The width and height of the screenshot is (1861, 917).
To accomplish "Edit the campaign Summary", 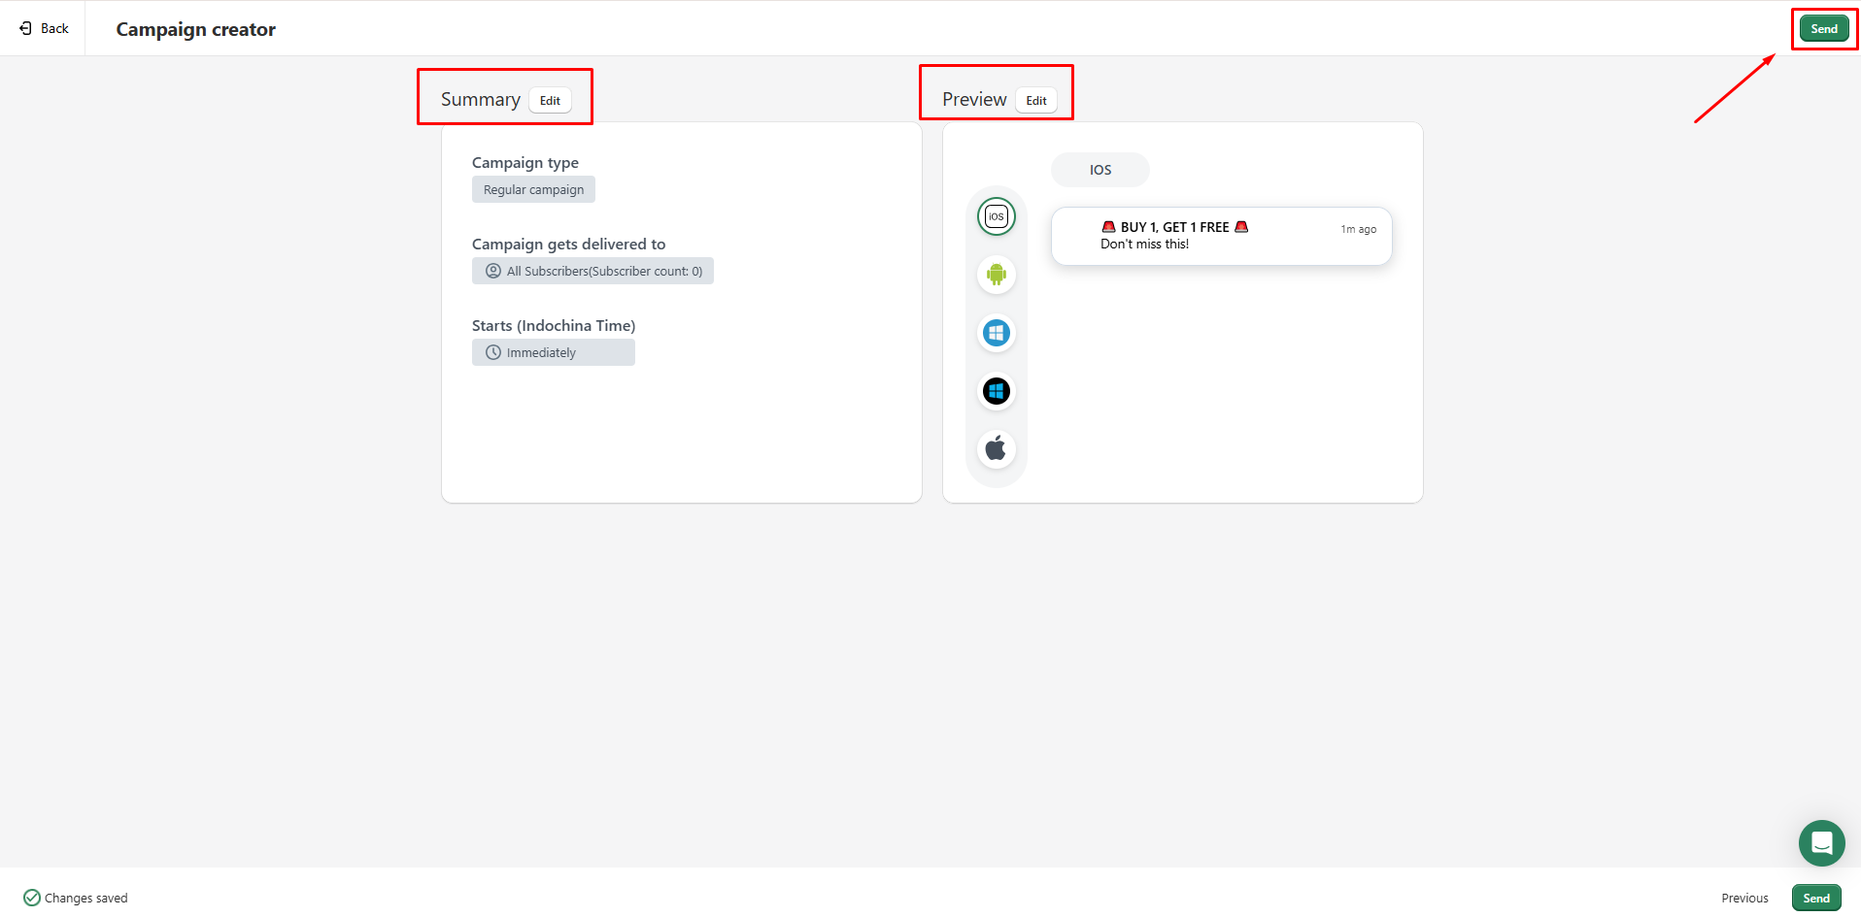I will point(550,101).
